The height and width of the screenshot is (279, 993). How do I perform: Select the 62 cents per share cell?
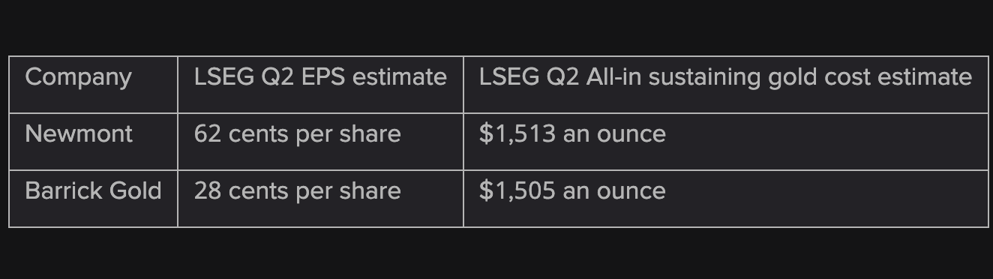320,142
